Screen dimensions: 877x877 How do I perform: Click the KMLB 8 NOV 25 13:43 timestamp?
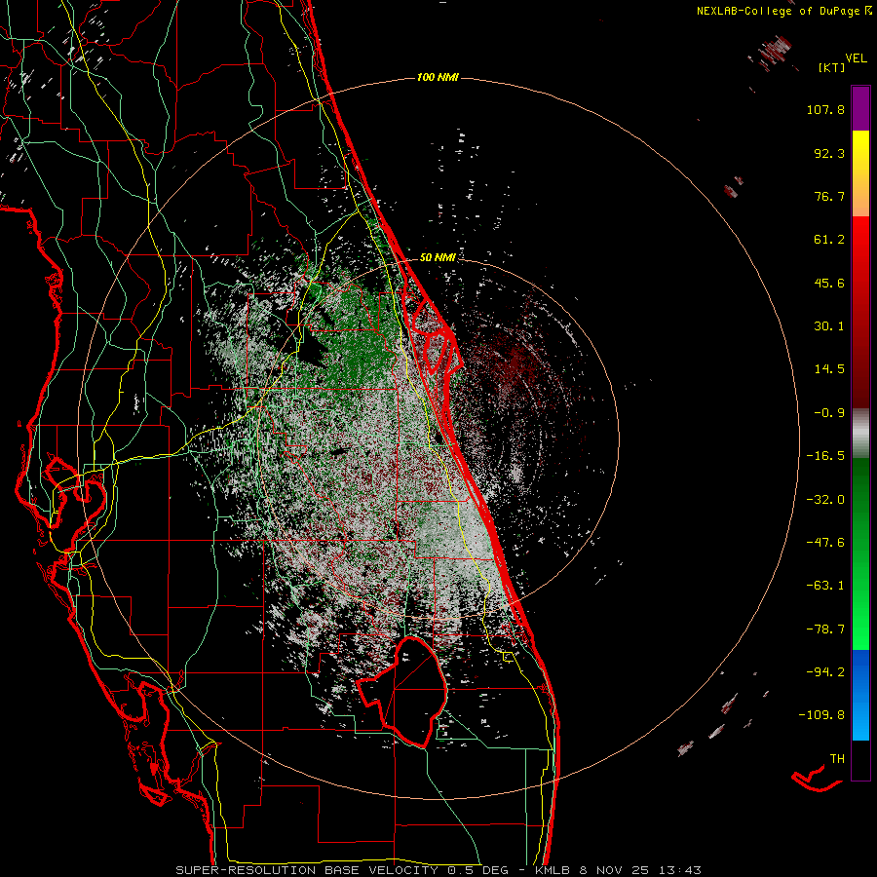(x=618, y=870)
